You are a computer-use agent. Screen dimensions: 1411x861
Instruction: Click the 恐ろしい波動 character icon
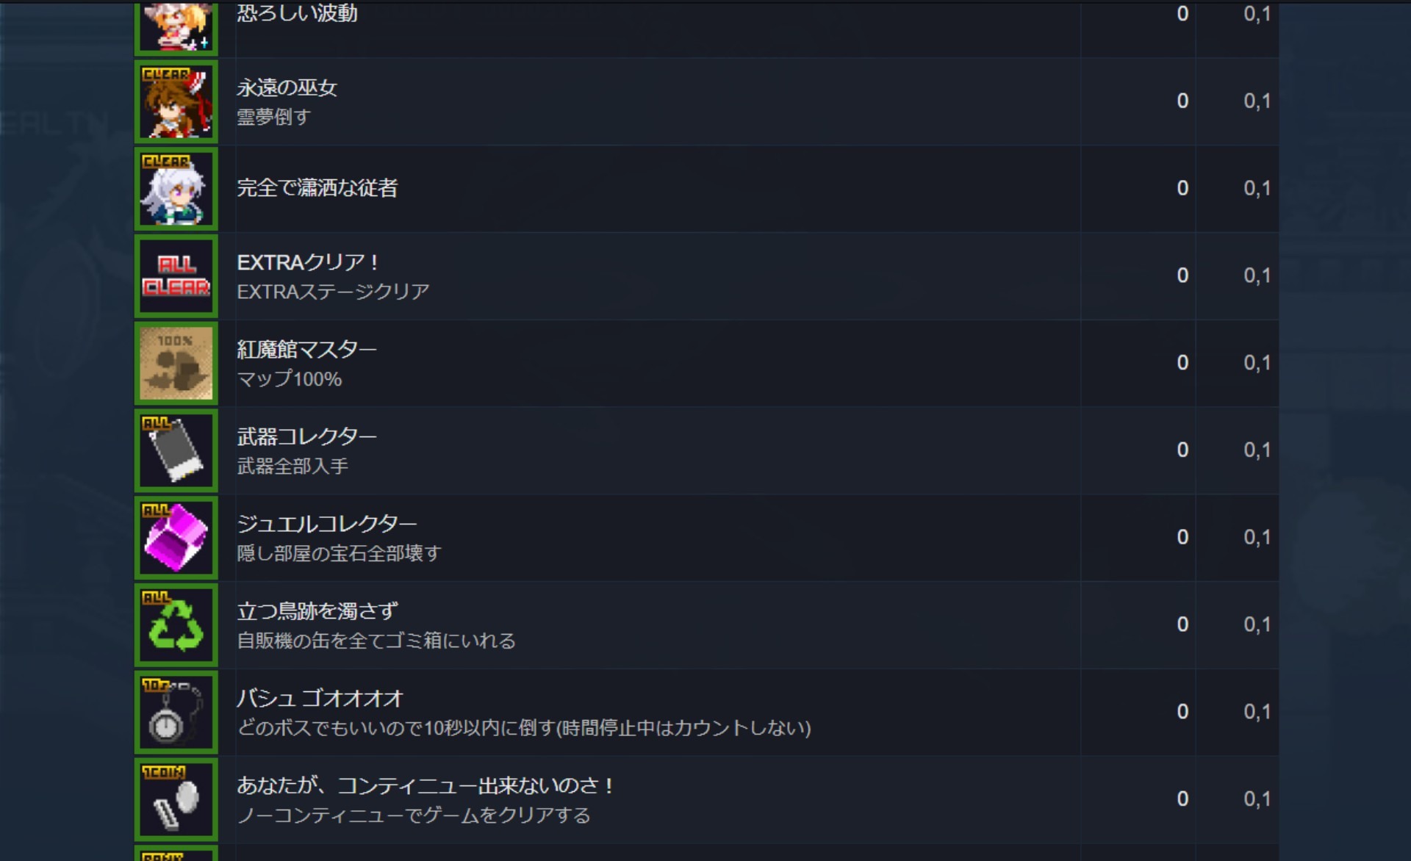point(176,26)
